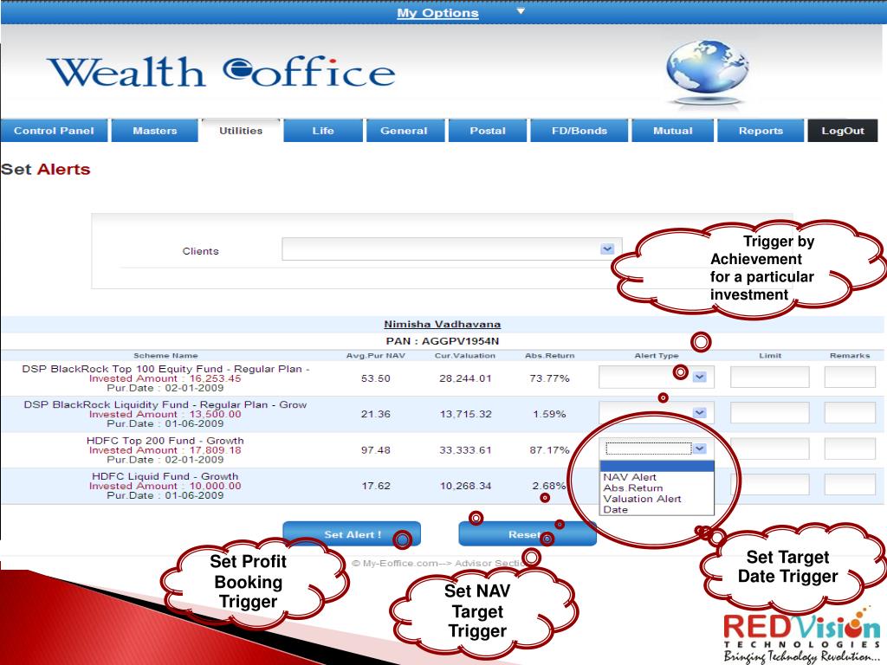Click Remarks field for DSP Top 100 Equity Fund
The image size is (887, 665).
coord(851,378)
